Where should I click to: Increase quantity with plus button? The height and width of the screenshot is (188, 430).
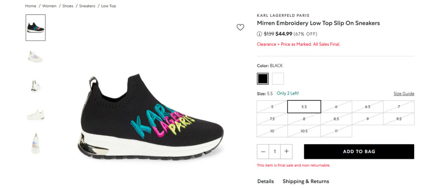pos(286,151)
